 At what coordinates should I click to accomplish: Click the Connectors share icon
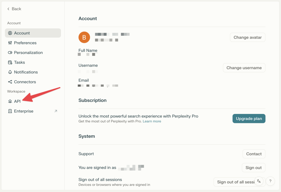(10, 82)
